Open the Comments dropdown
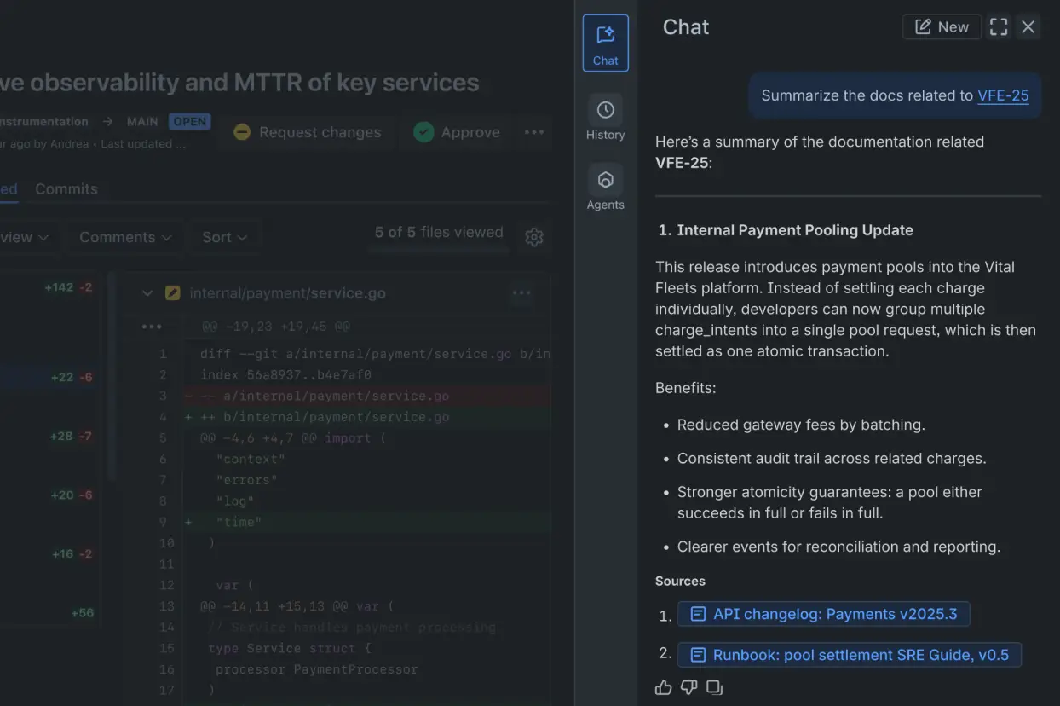 coord(125,237)
